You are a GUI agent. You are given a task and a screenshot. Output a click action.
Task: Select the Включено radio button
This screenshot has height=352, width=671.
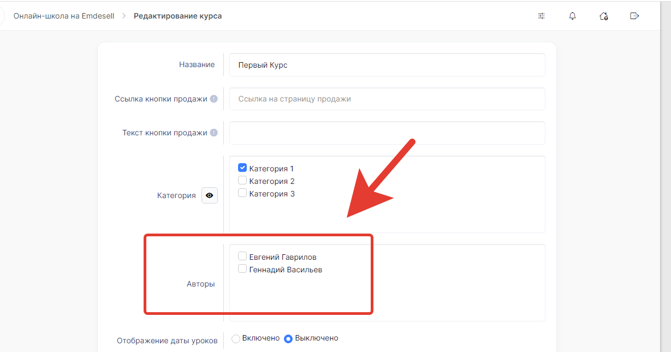pyautogui.click(x=236, y=338)
